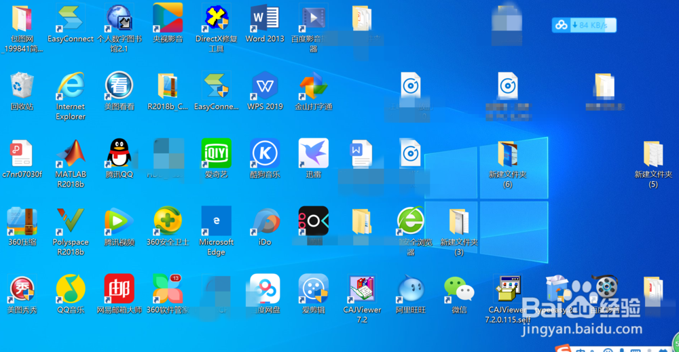Launch 百度影音 player icon
The image size is (679, 352).
click(314, 18)
